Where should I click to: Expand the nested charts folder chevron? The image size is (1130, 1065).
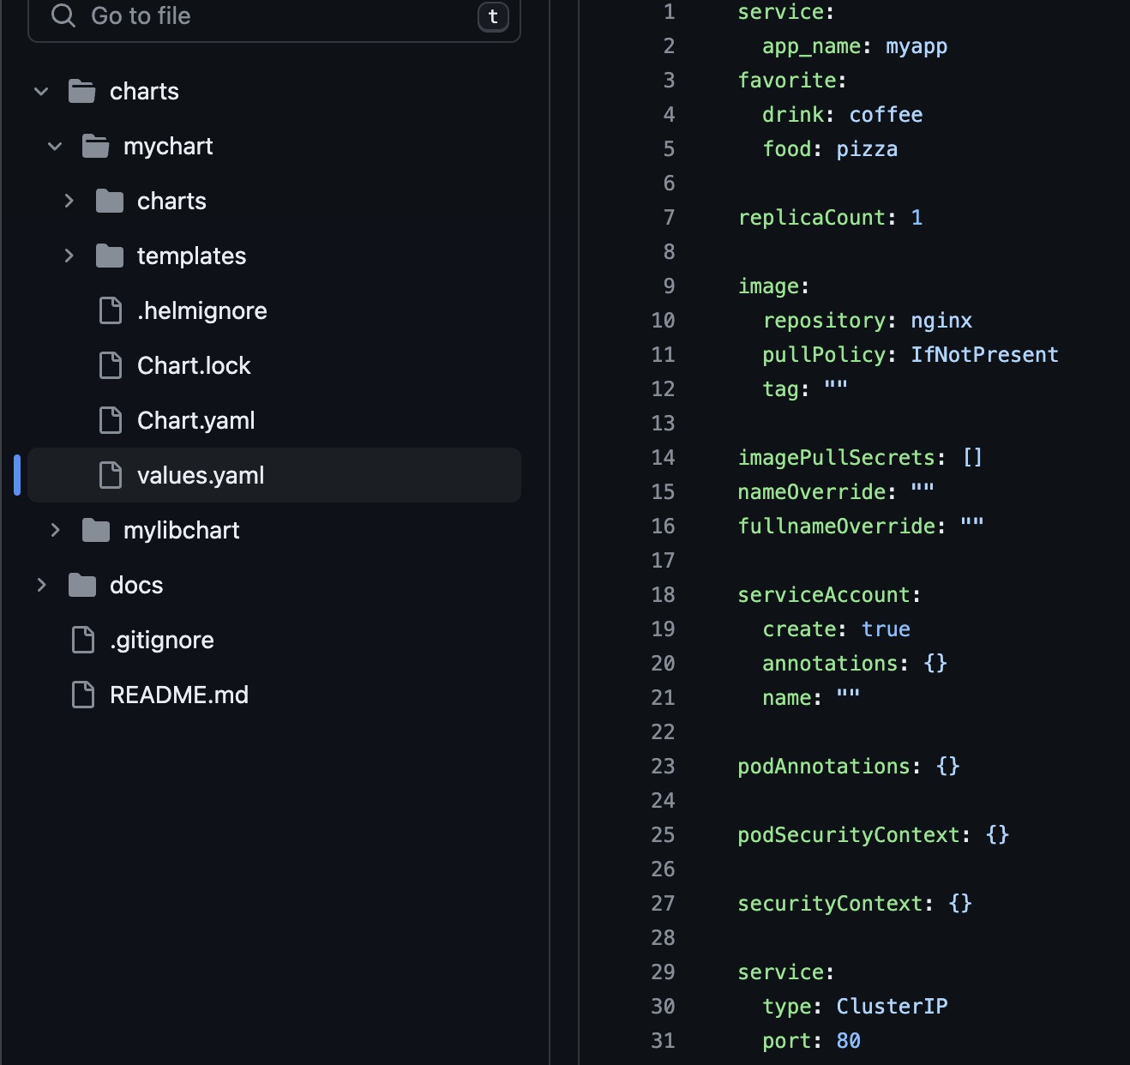coord(69,201)
